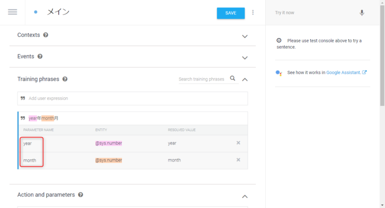The width and height of the screenshot is (385, 208).
Task: Select the @sys.number entity for year
Action: click(109, 143)
